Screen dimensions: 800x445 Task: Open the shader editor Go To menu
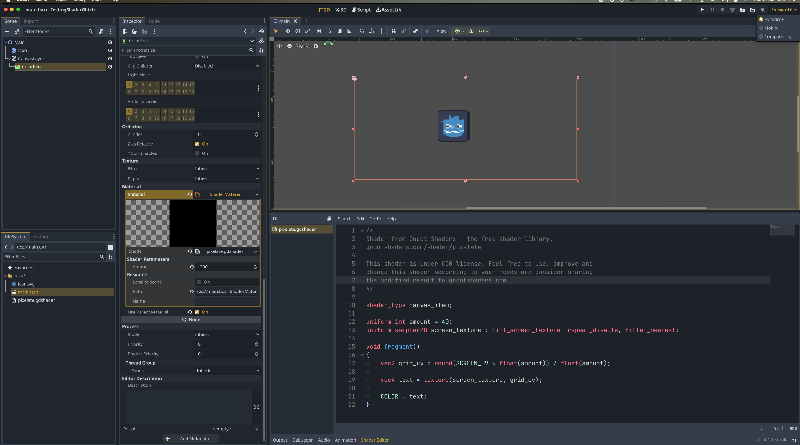coord(375,219)
